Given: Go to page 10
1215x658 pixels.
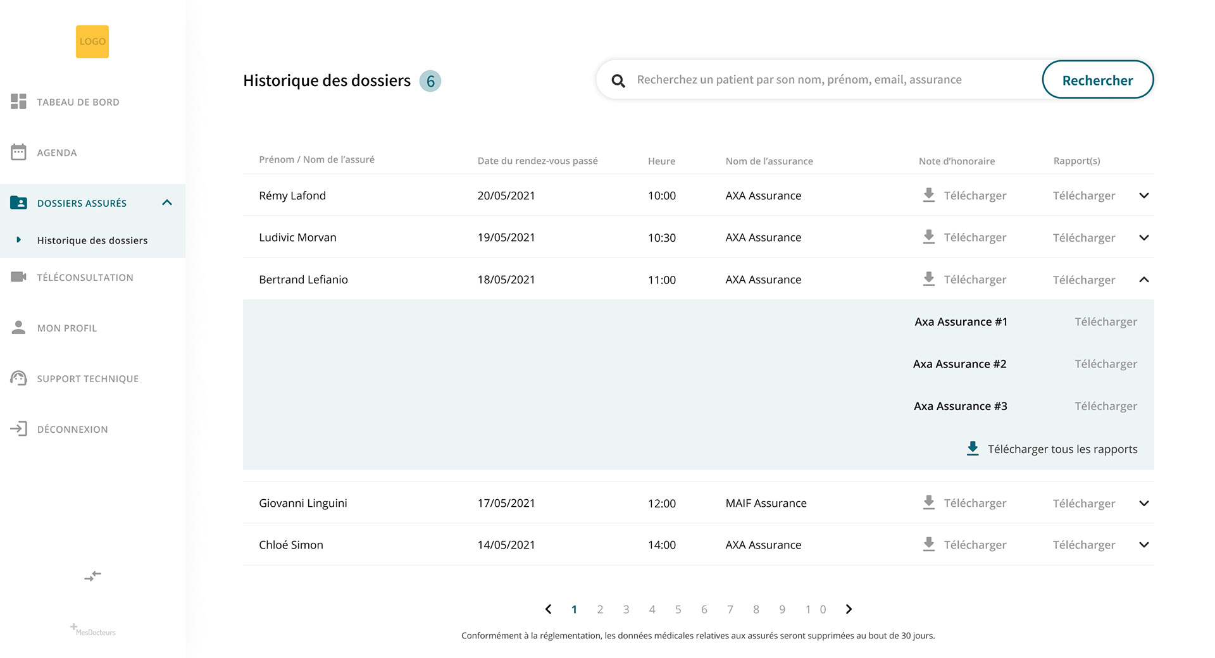Looking at the screenshot, I should click(x=816, y=609).
